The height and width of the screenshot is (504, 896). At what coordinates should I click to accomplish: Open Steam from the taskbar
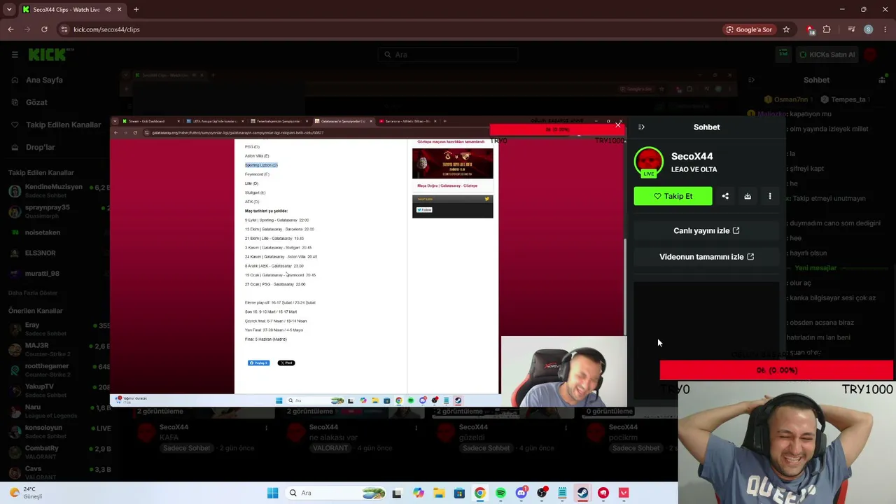click(x=582, y=493)
